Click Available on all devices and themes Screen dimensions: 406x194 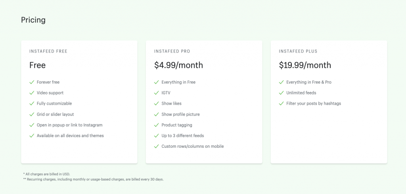tap(70, 136)
